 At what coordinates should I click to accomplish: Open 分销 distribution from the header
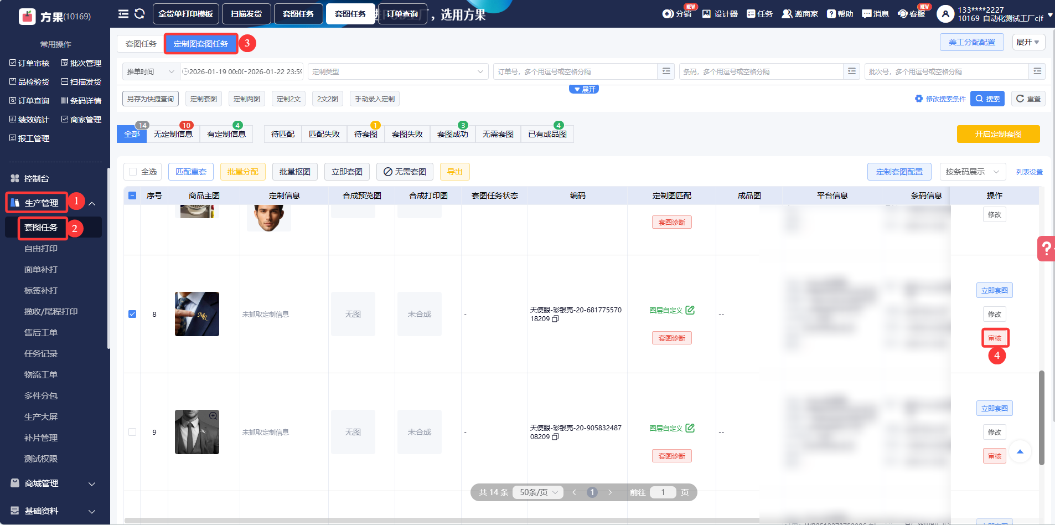(x=677, y=14)
